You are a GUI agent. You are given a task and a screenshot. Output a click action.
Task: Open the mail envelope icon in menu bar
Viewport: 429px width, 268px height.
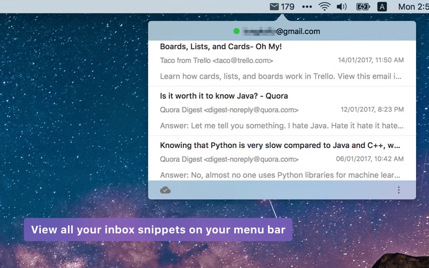(274, 6)
